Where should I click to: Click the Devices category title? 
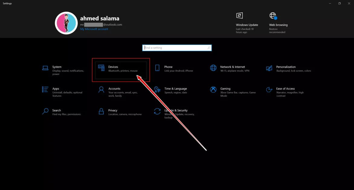(113, 67)
